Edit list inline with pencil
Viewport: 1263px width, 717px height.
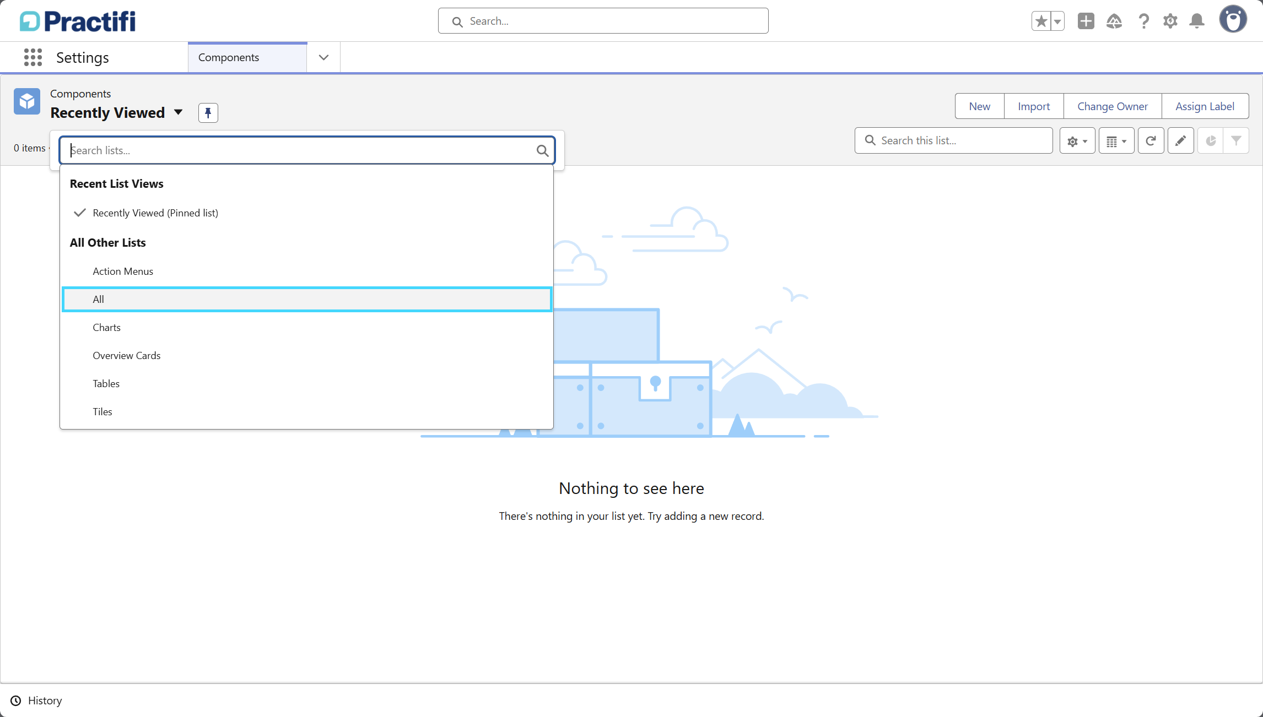1181,141
